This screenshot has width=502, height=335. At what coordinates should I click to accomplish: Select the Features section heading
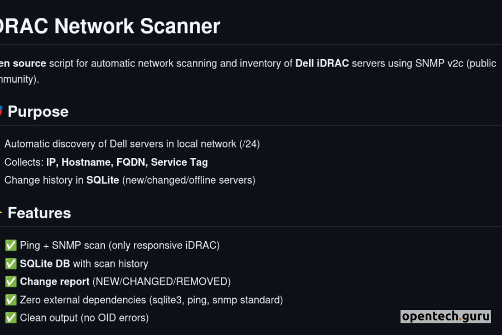click(x=39, y=213)
